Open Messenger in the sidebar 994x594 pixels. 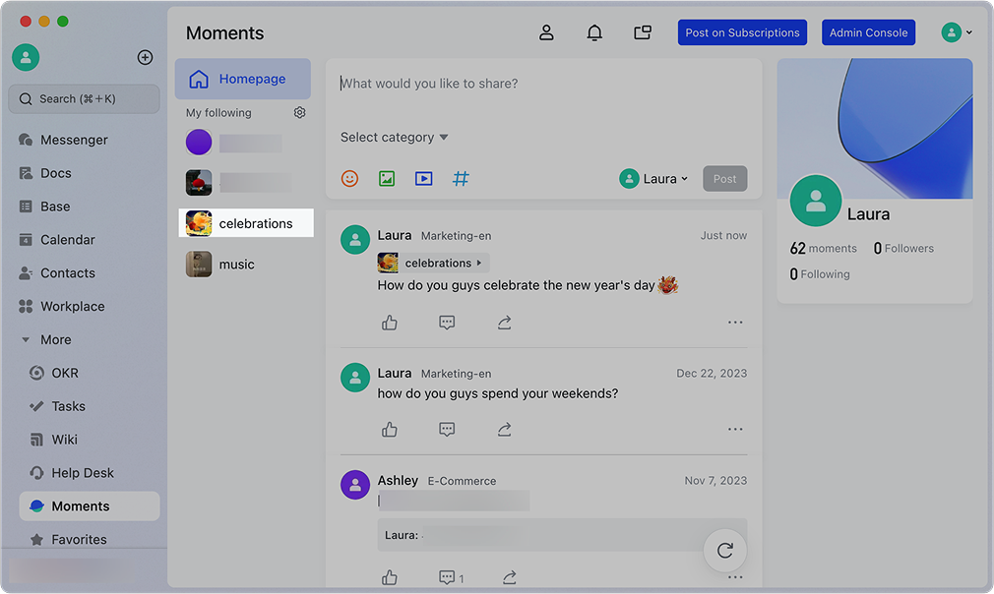(x=74, y=140)
